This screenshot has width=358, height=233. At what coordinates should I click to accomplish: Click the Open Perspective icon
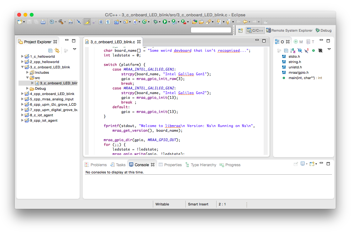(x=240, y=31)
